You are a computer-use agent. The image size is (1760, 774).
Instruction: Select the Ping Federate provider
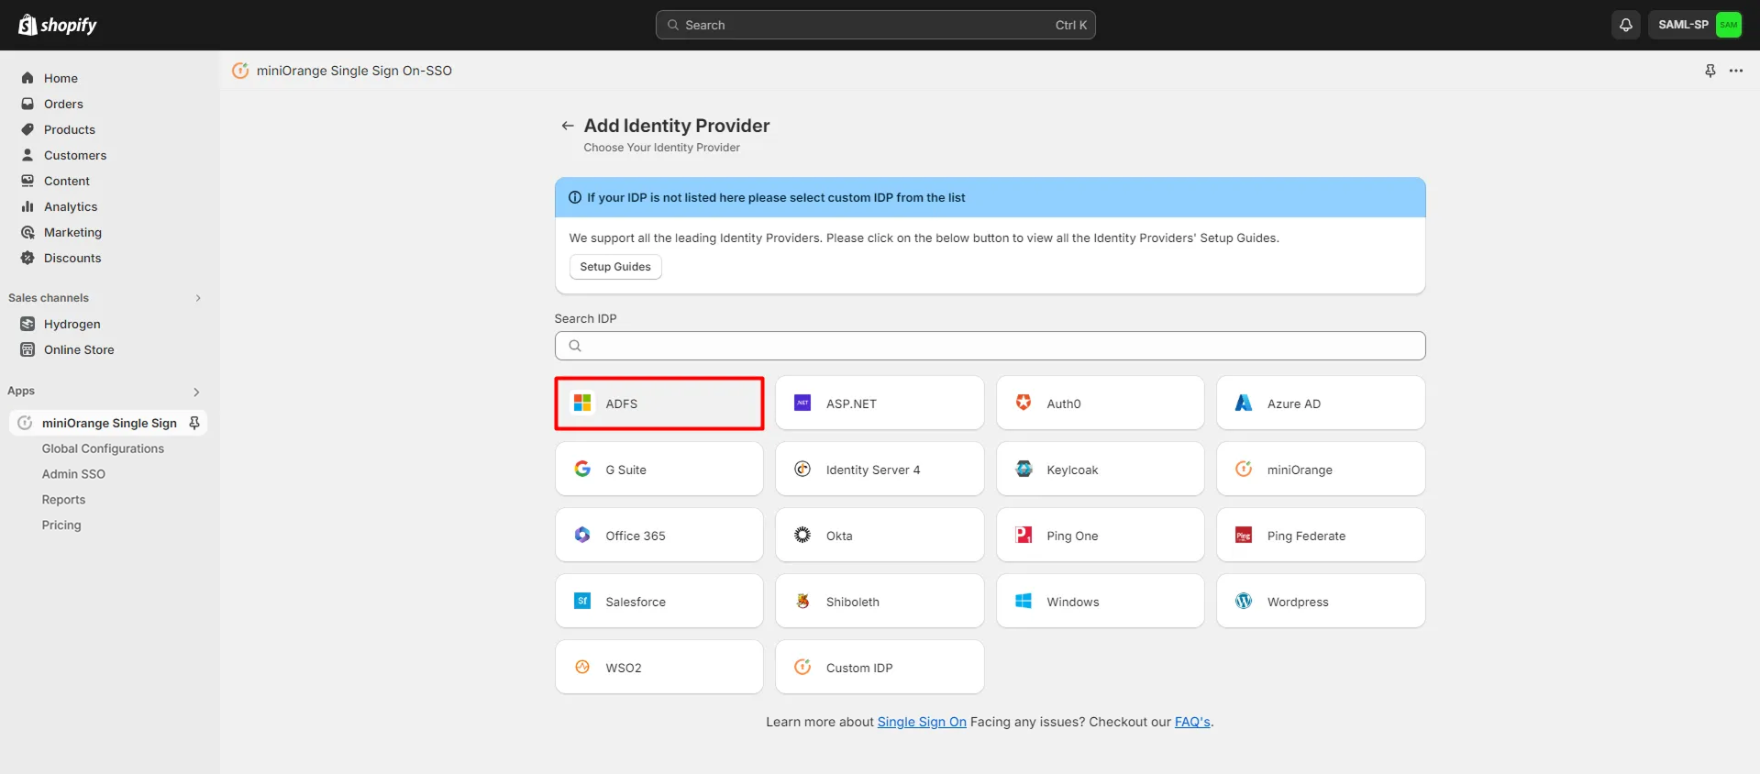point(1321,535)
